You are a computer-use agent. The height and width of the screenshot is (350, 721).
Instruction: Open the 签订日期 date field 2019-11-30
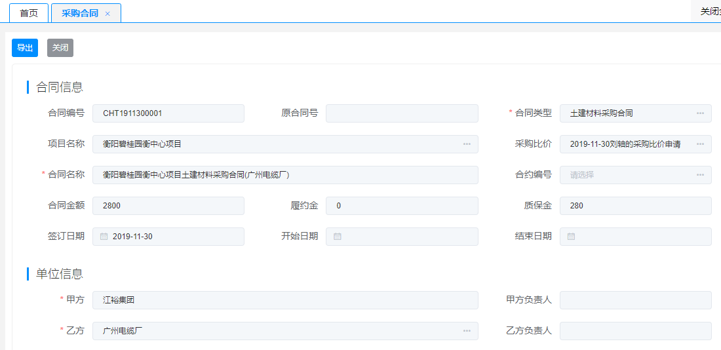168,237
